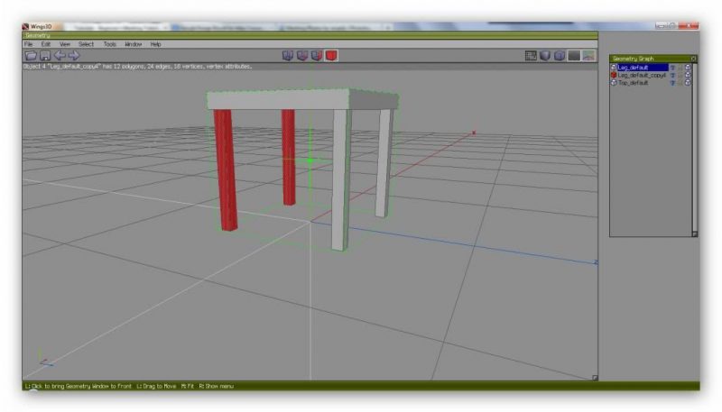Click the white table leg in viewport

[x=339, y=180]
